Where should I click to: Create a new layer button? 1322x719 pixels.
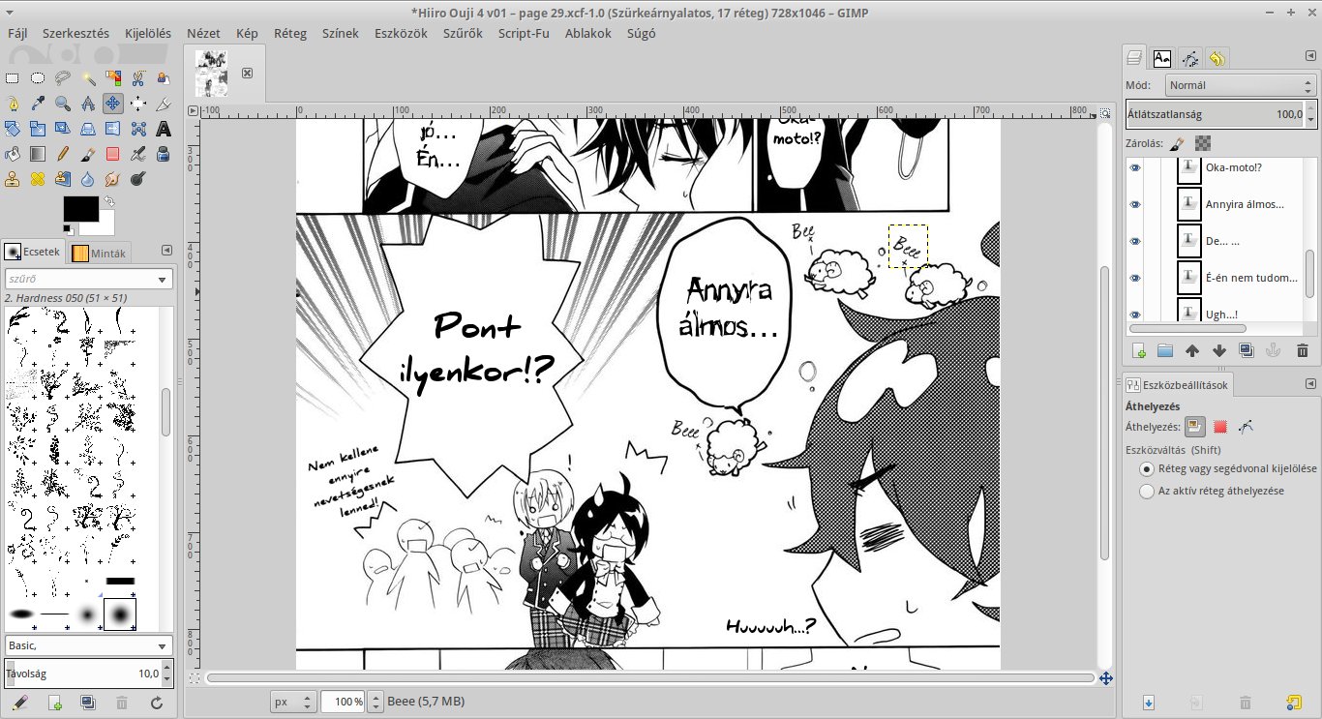coord(1139,351)
